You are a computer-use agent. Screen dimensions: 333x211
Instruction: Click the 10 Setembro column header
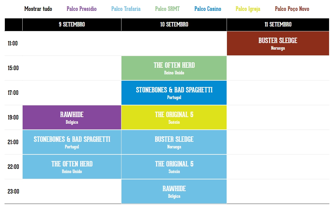[174, 25]
